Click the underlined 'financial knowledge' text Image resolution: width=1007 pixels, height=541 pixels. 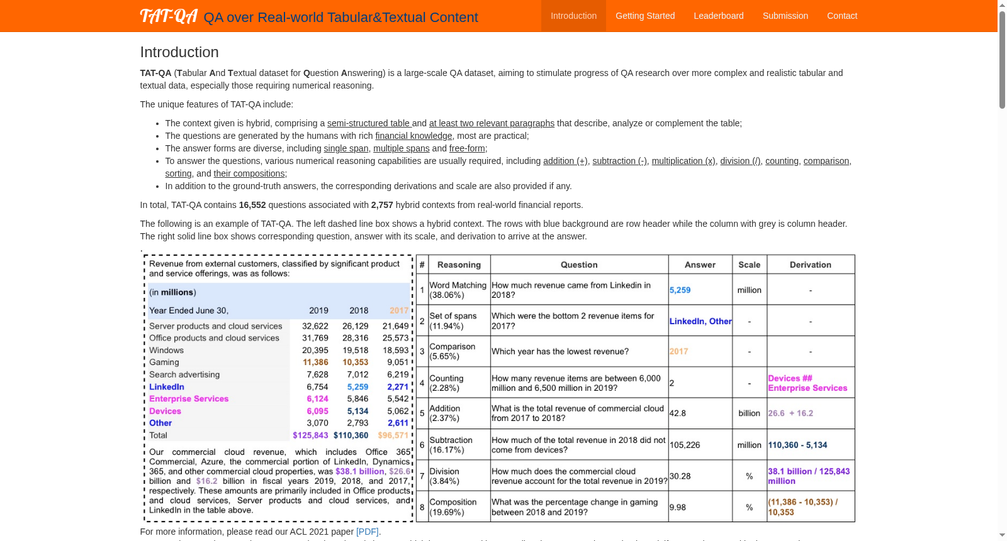coord(413,136)
